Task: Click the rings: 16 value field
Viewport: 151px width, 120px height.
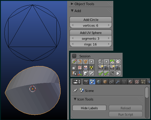Action: [x=91, y=44]
